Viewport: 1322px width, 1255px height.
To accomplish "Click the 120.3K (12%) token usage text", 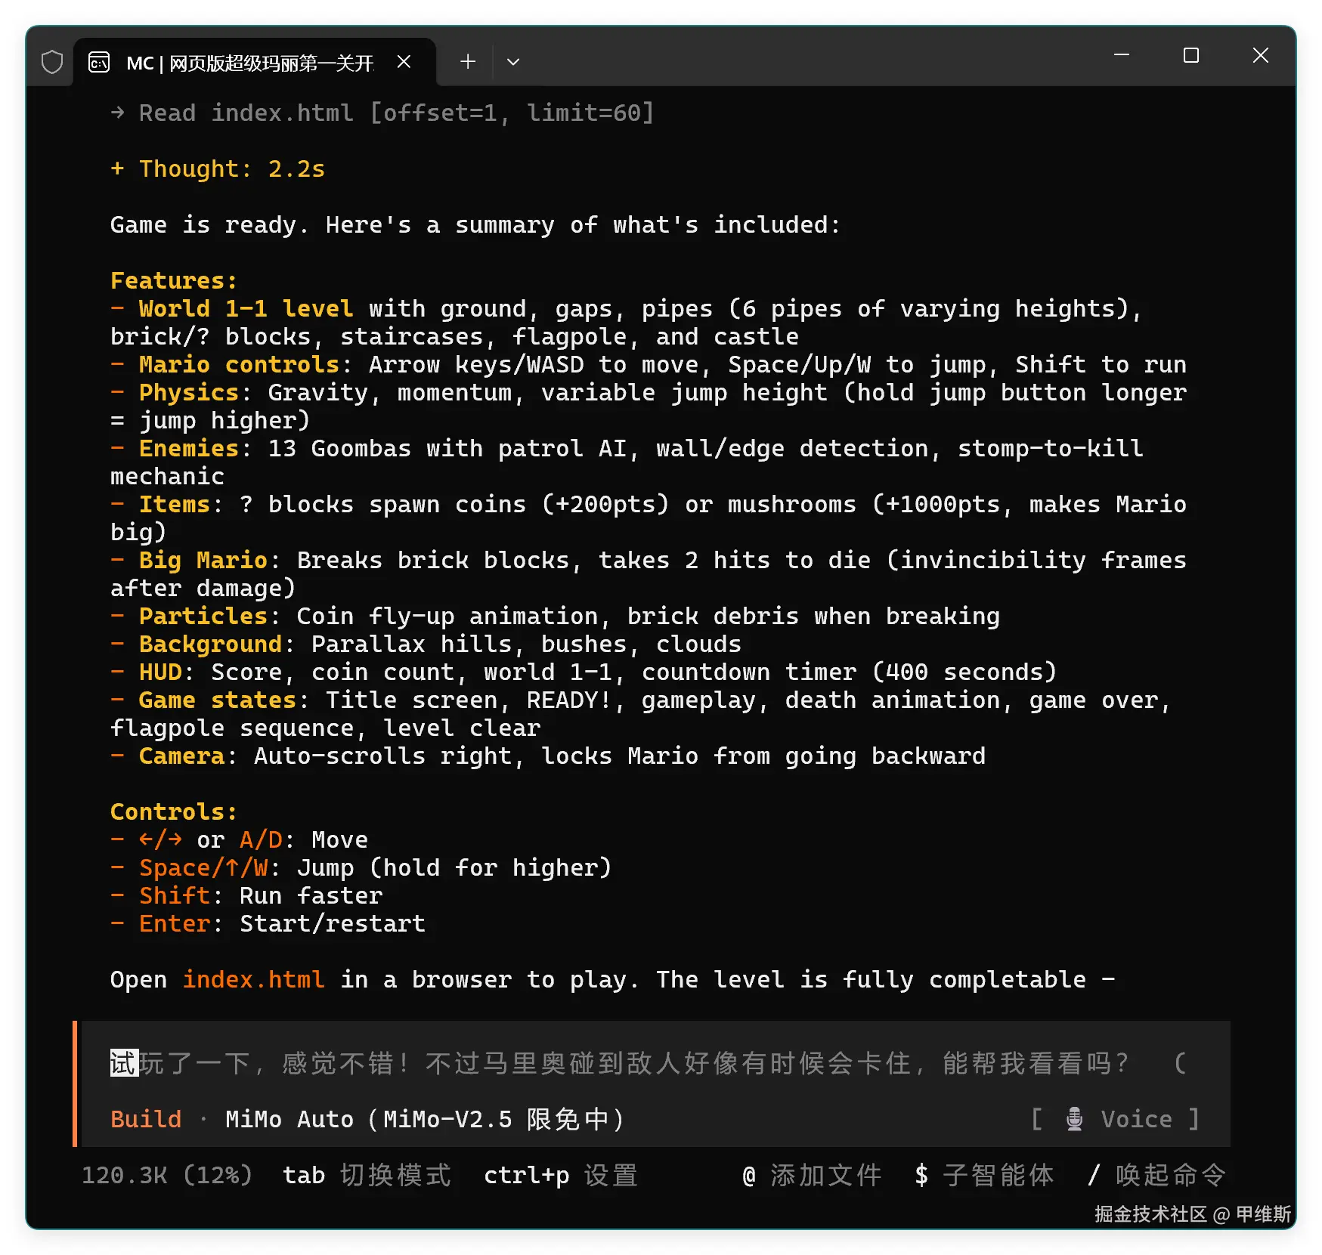I will pyautogui.click(x=167, y=1175).
